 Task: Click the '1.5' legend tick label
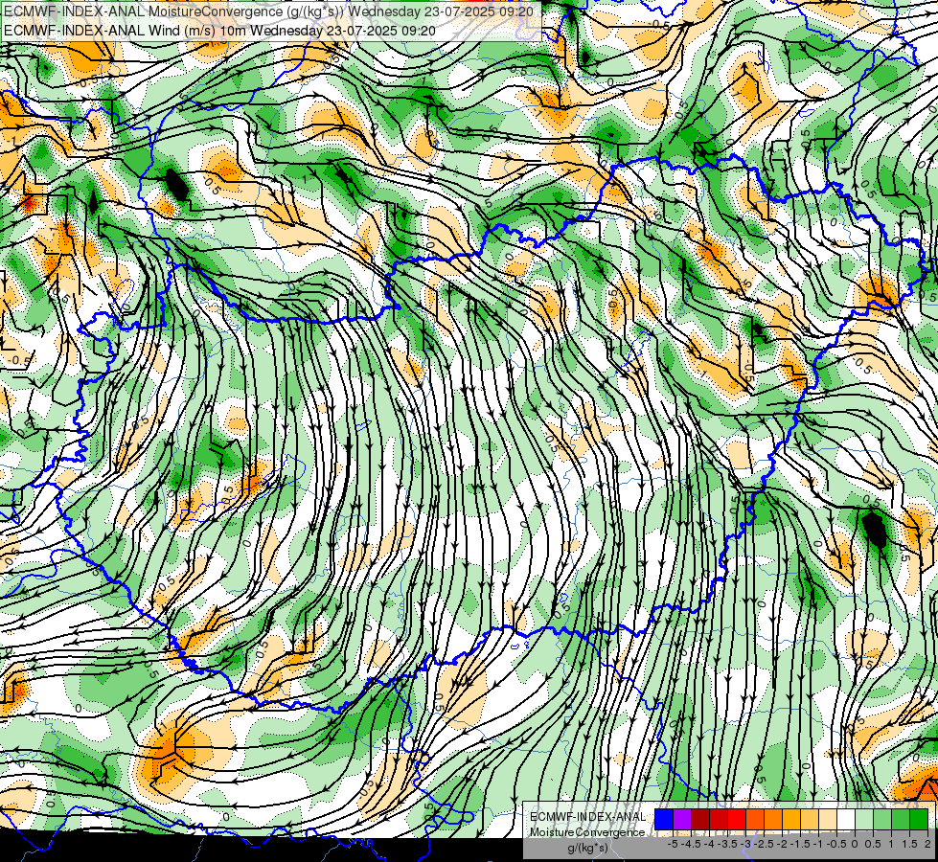910,844
